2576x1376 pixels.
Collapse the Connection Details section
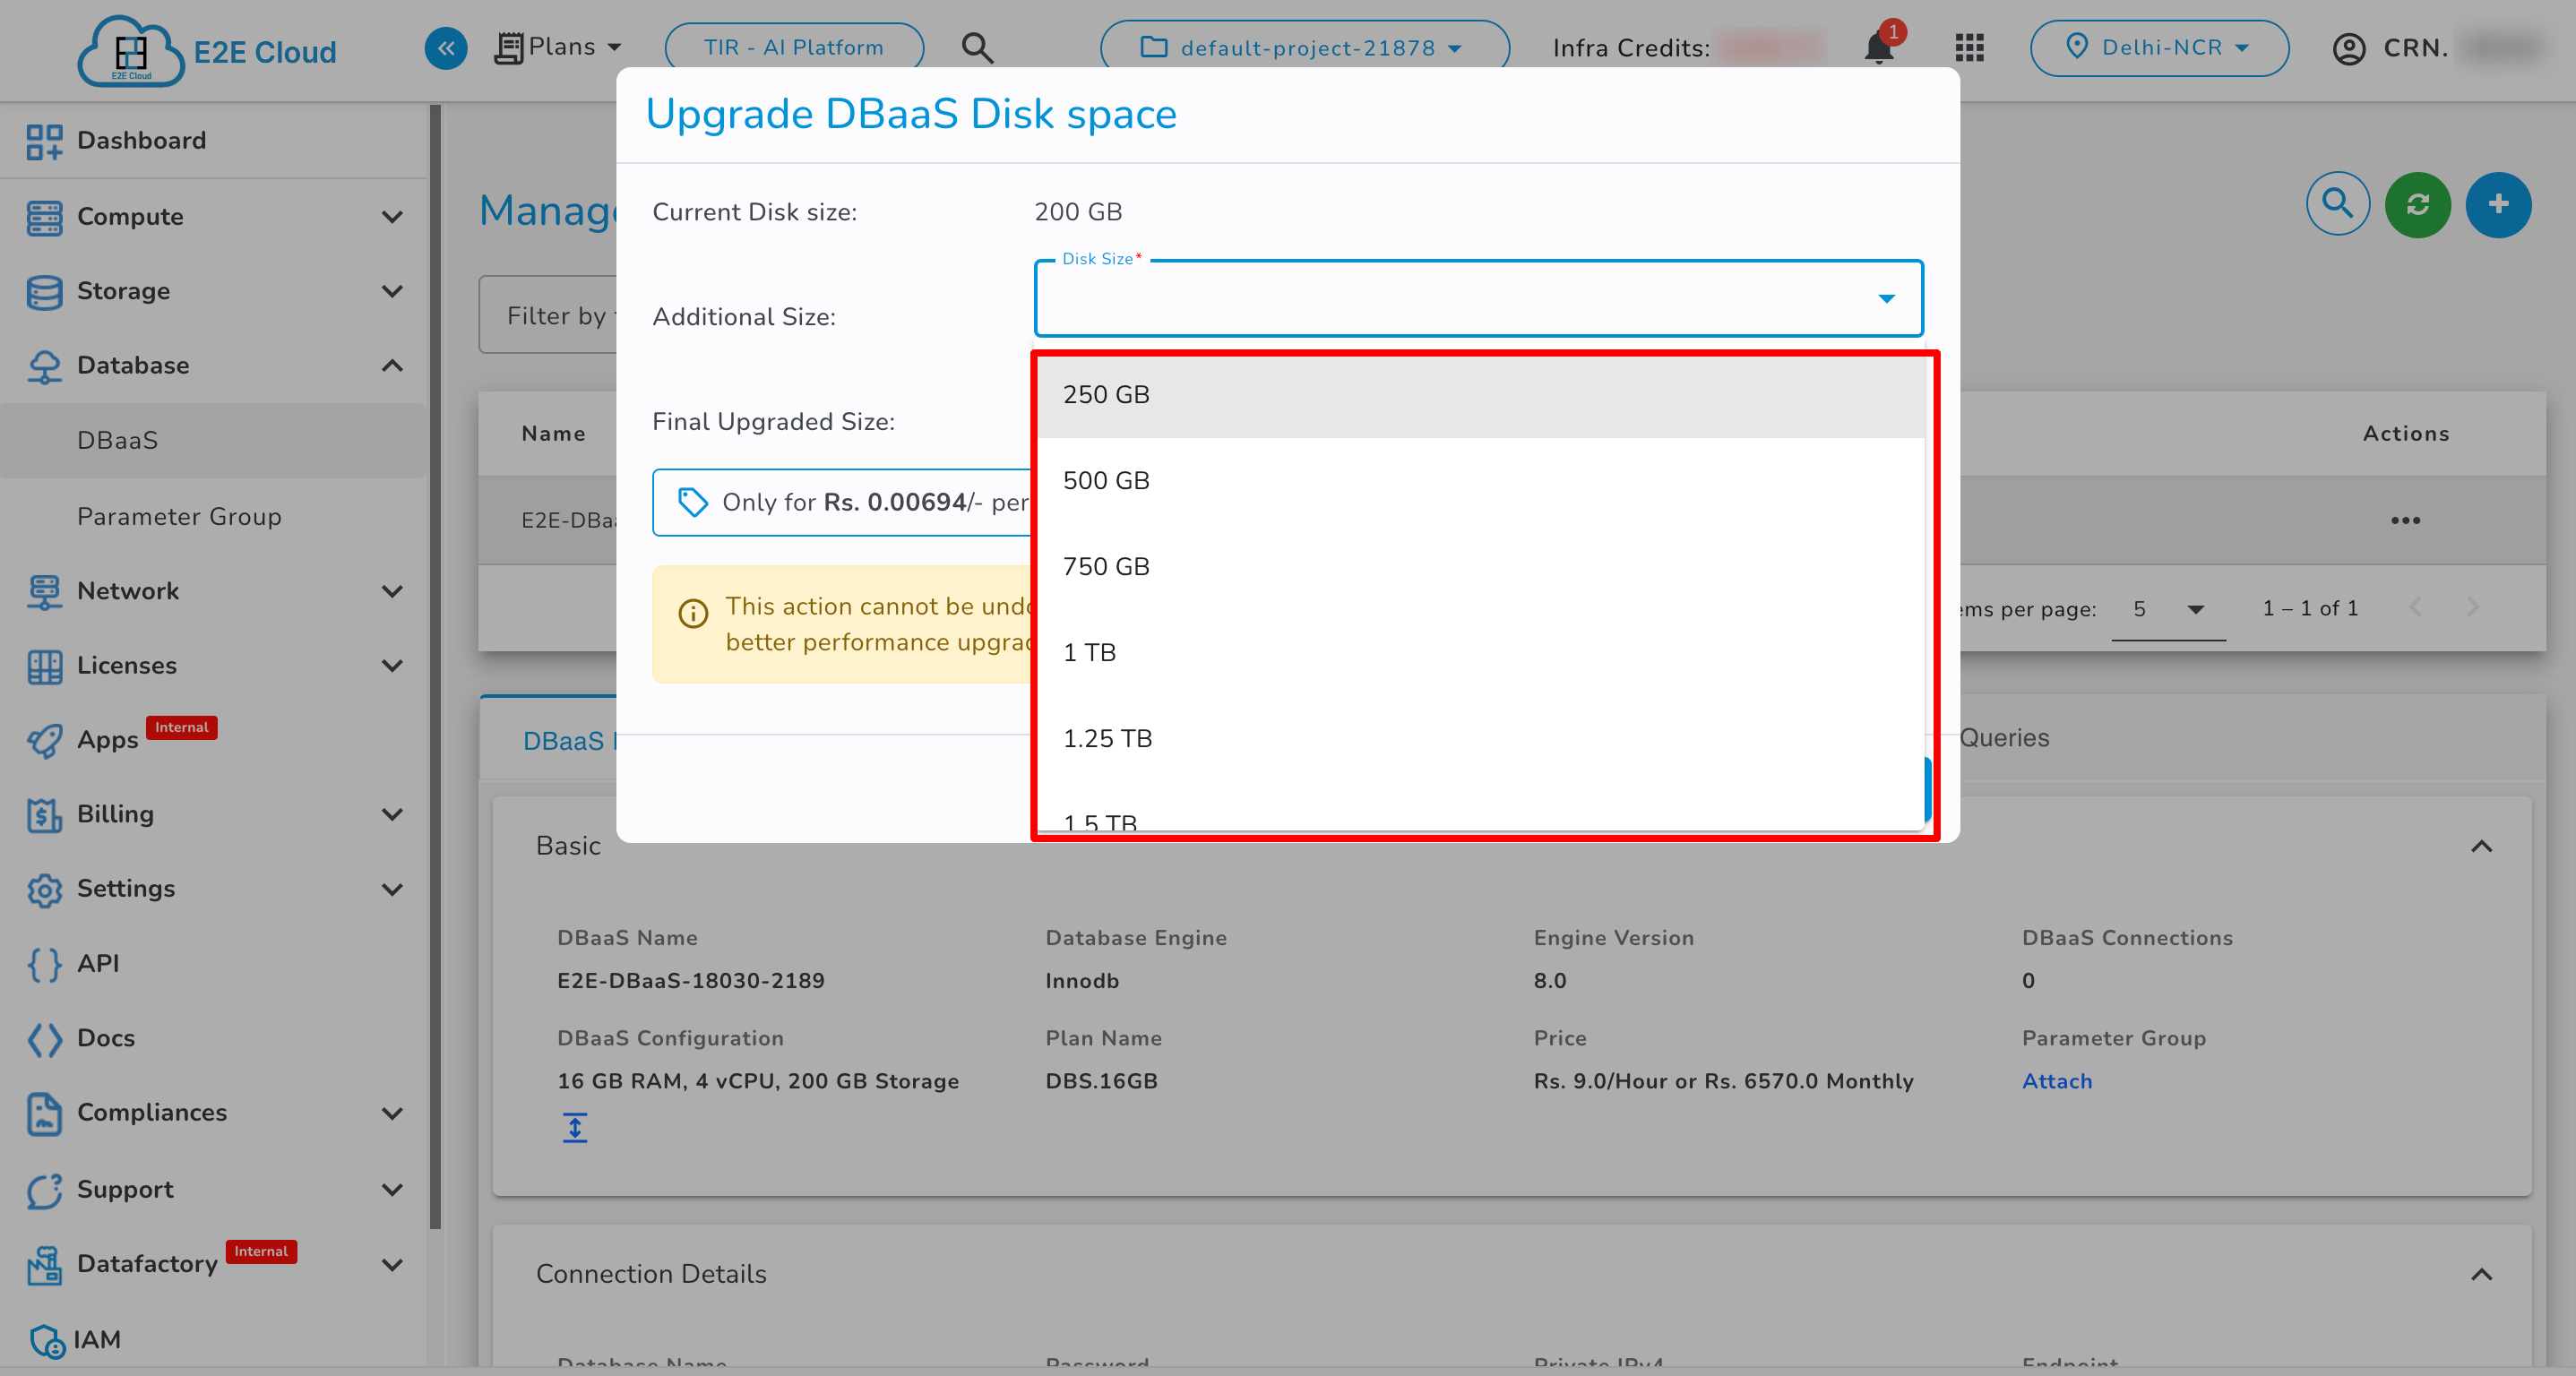coord(2481,1274)
